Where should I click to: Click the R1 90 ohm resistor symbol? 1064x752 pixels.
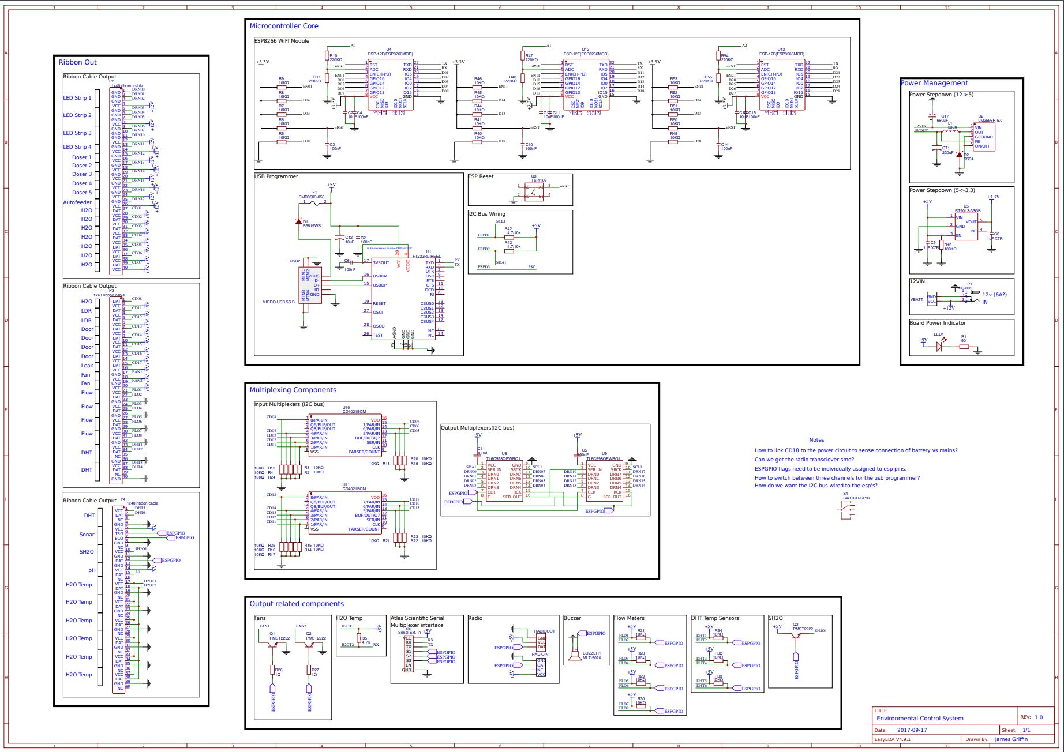pyautogui.click(x=963, y=345)
